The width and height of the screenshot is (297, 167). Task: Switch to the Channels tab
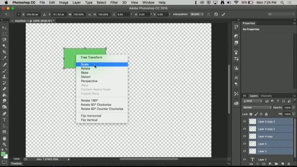pyautogui.click(x=266, y=96)
